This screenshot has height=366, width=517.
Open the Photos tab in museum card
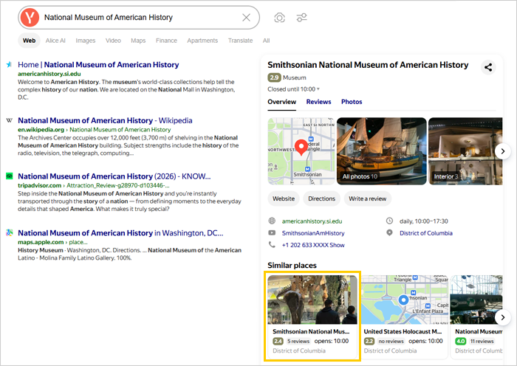(x=352, y=102)
